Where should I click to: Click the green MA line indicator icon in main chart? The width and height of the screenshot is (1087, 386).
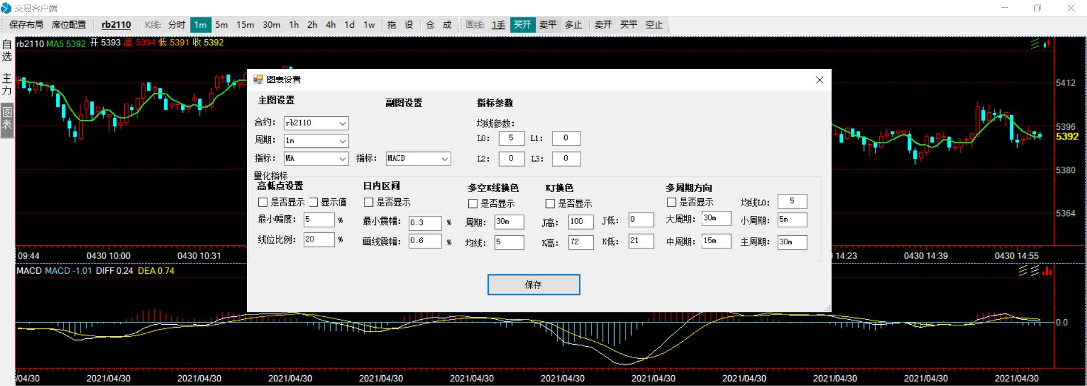click(1035, 44)
